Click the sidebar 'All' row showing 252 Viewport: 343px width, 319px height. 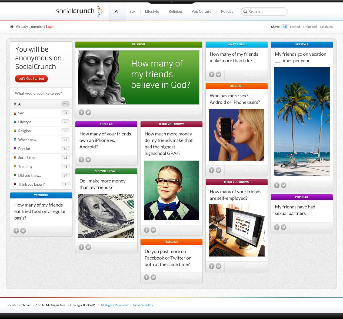pos(41,104)
